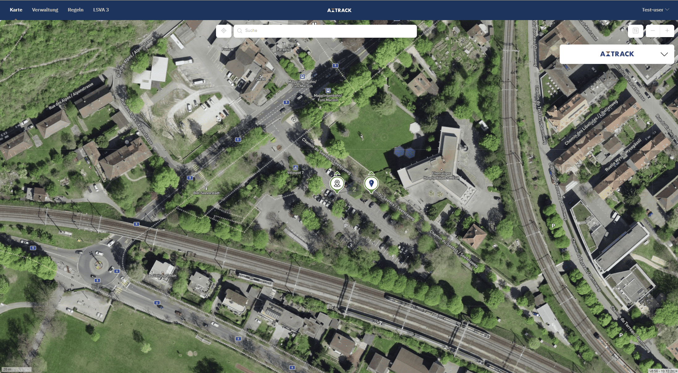Click the white outlined location pin marker
The height and width of the screenshot is (373, 678).
(x=337, y=184)
